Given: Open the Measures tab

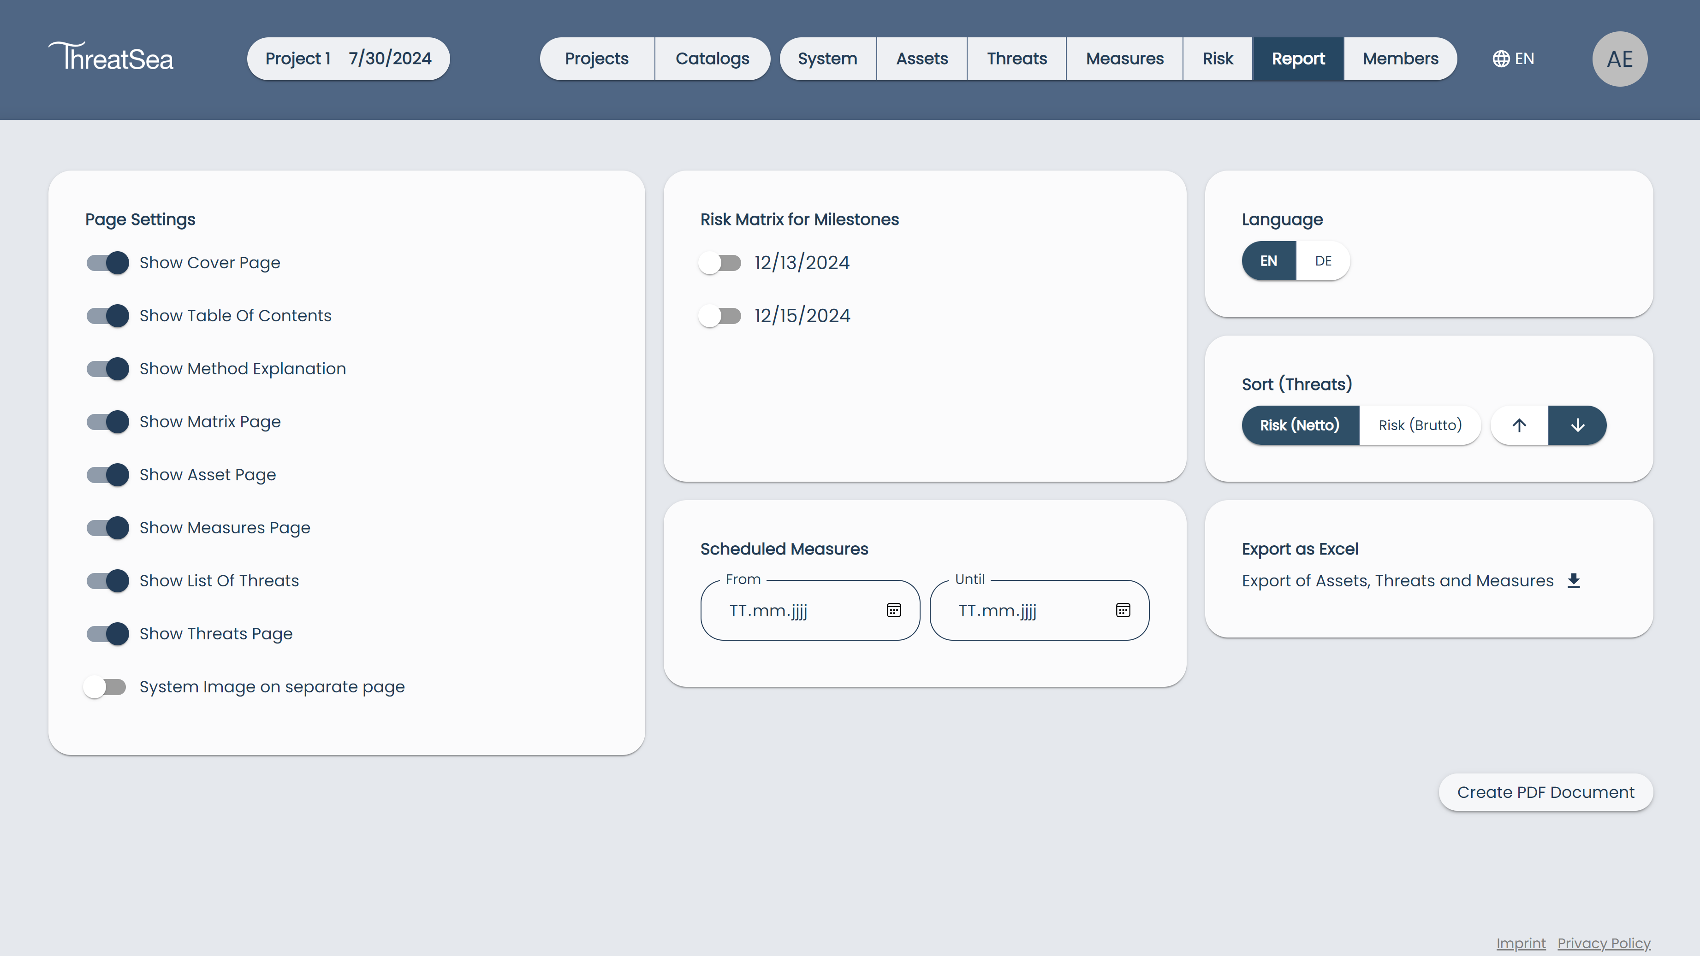Looking at the screenshot, I should [1124, 58].
